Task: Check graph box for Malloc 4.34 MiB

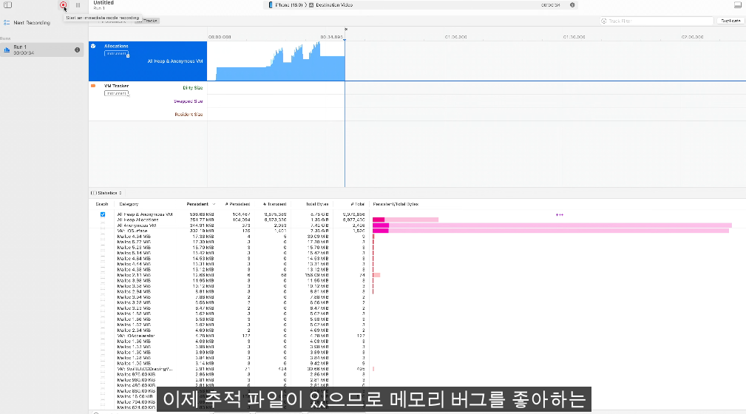Action: coord(103,237)
